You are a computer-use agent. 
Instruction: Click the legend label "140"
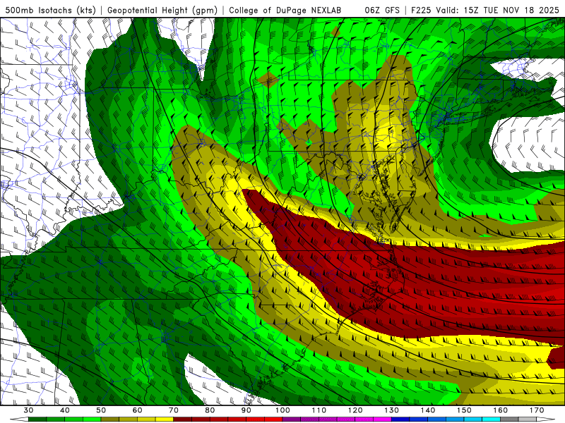428,410
